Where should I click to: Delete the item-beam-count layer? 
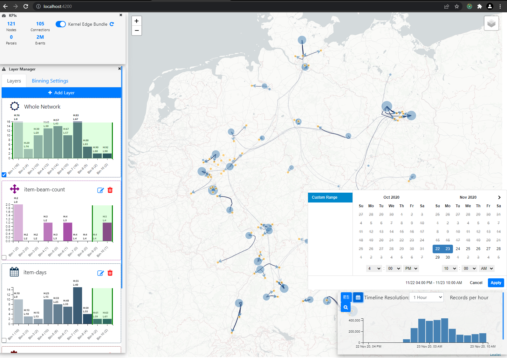tap(110, 190)
